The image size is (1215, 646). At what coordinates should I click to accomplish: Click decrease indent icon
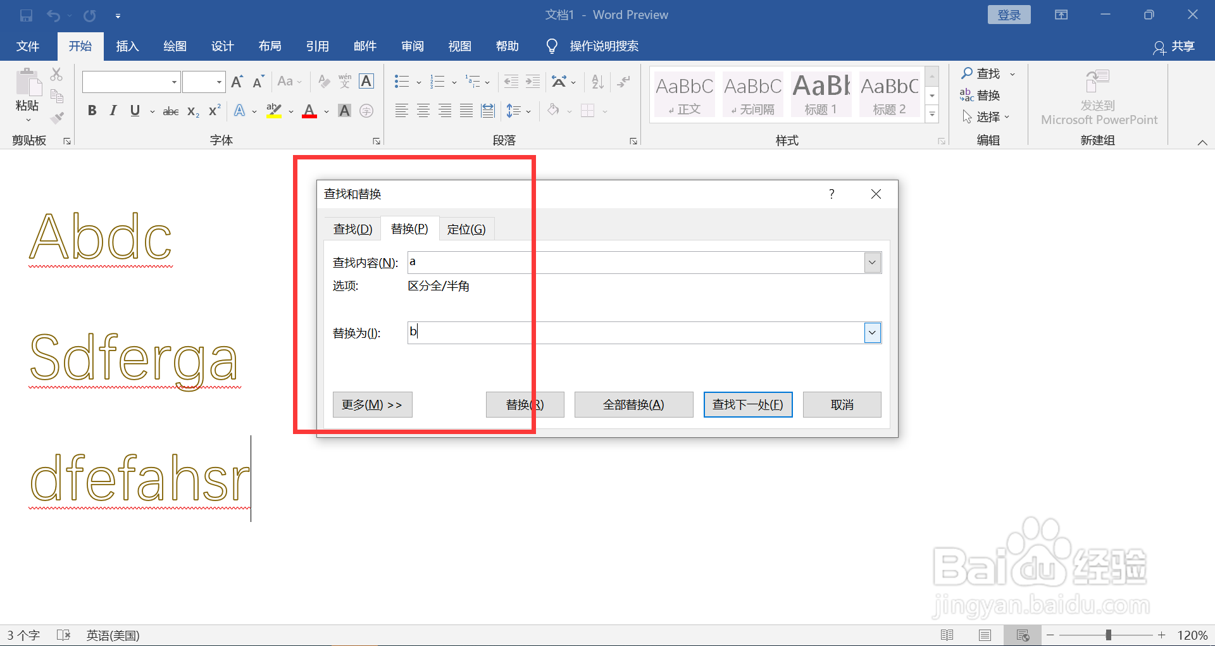pos(511,82)
